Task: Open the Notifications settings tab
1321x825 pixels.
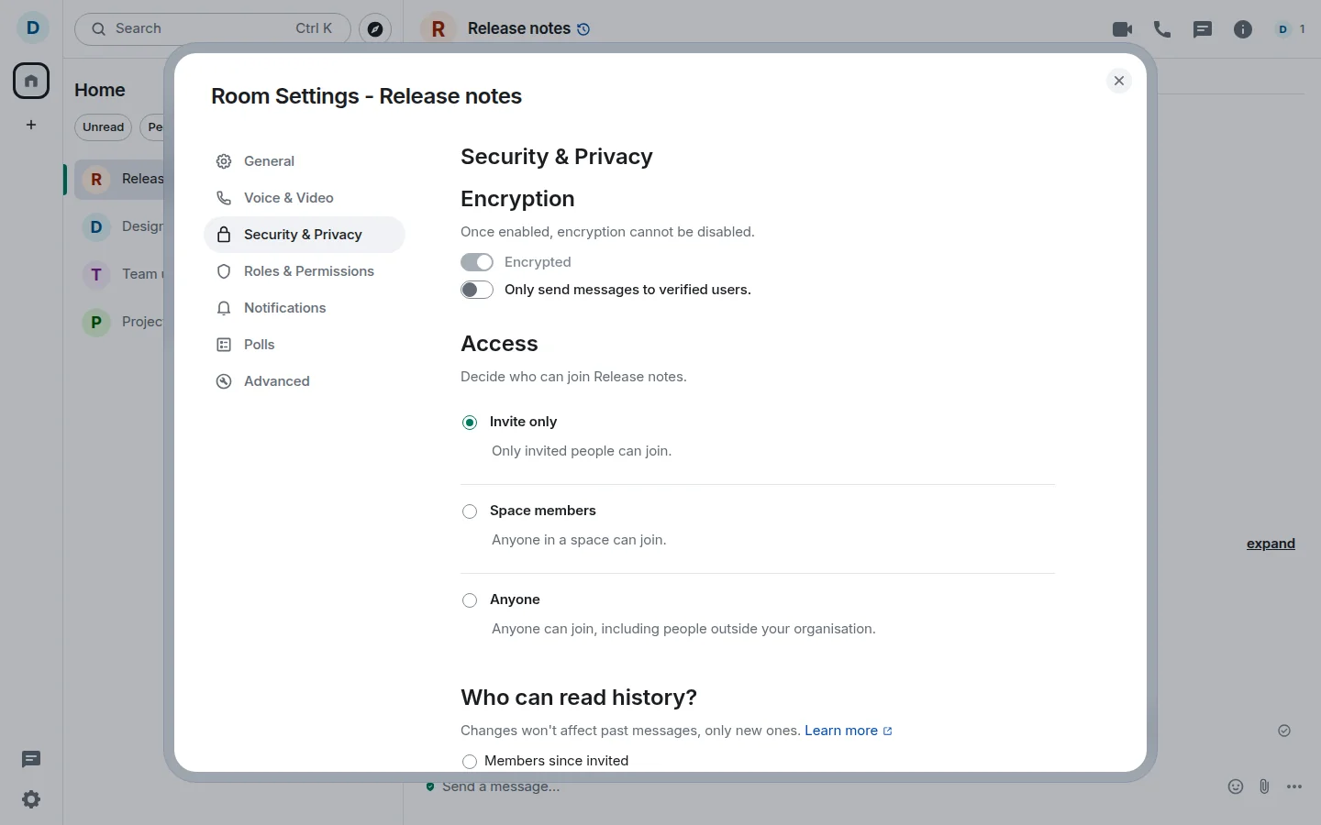Action: (x=304, y=309)
